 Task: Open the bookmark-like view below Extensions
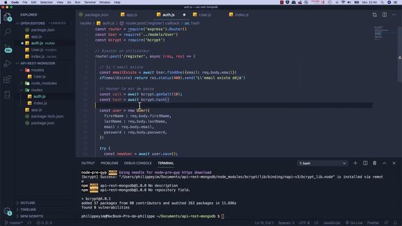pos(8,95)
